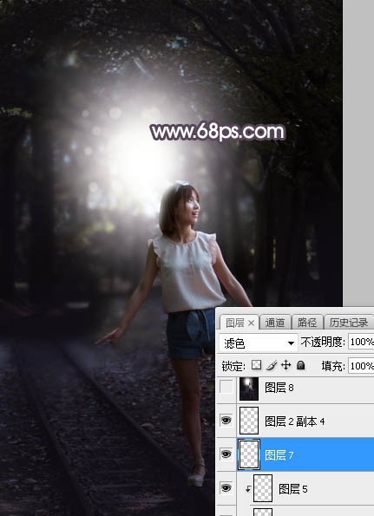Click the 填充 fill value field

point(361,366)
